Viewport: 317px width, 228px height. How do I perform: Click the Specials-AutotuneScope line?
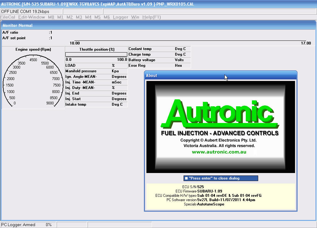point(204,204)
